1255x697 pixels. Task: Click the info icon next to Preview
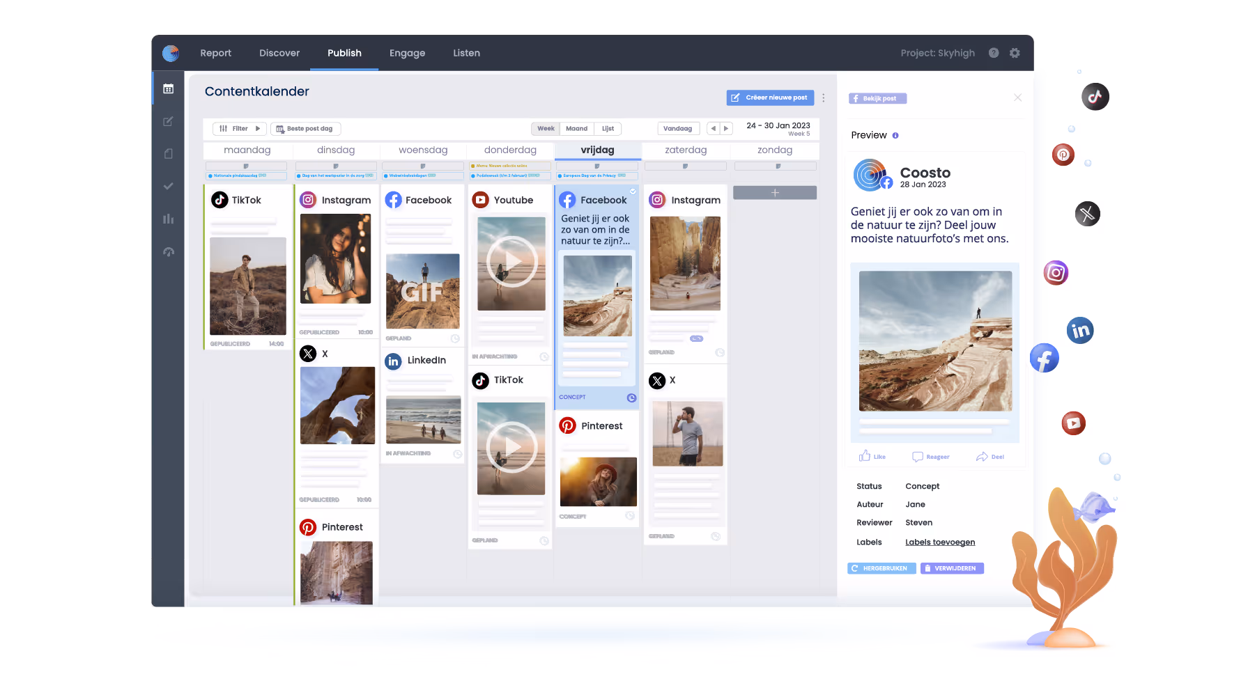click(x=895, y=136)
